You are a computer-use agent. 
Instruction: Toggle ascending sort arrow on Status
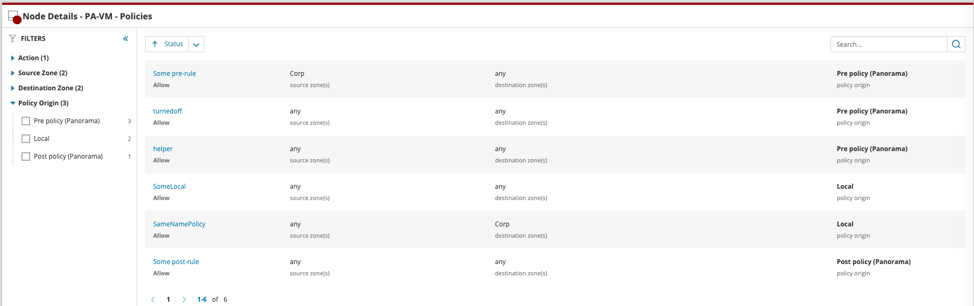pyautogui.click(x=155, y=44)
